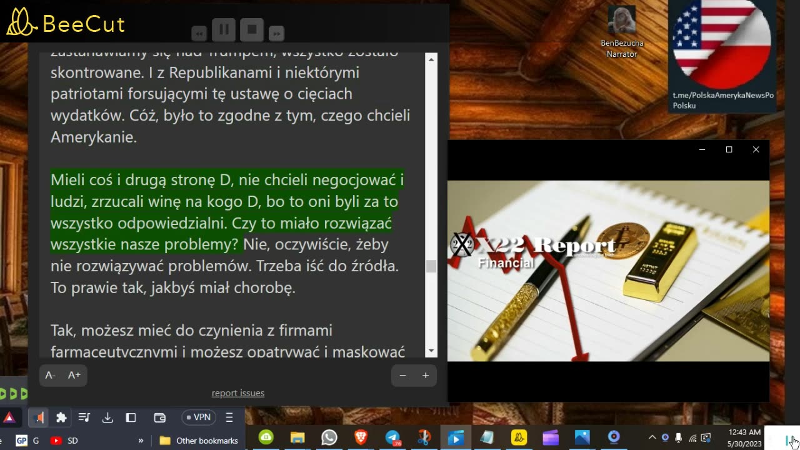Open the Photos app in taskbar
Viewport: 800px width, 450px height.
pos(582,437)
